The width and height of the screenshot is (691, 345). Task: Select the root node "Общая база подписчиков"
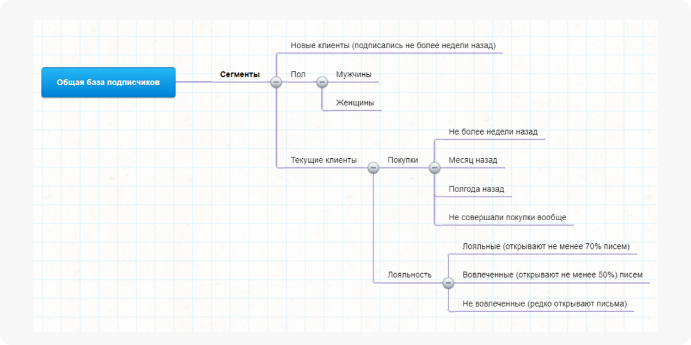coord(108,82)
